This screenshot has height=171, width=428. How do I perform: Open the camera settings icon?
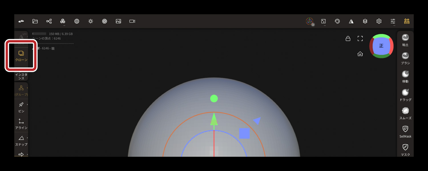click(132, 21)
